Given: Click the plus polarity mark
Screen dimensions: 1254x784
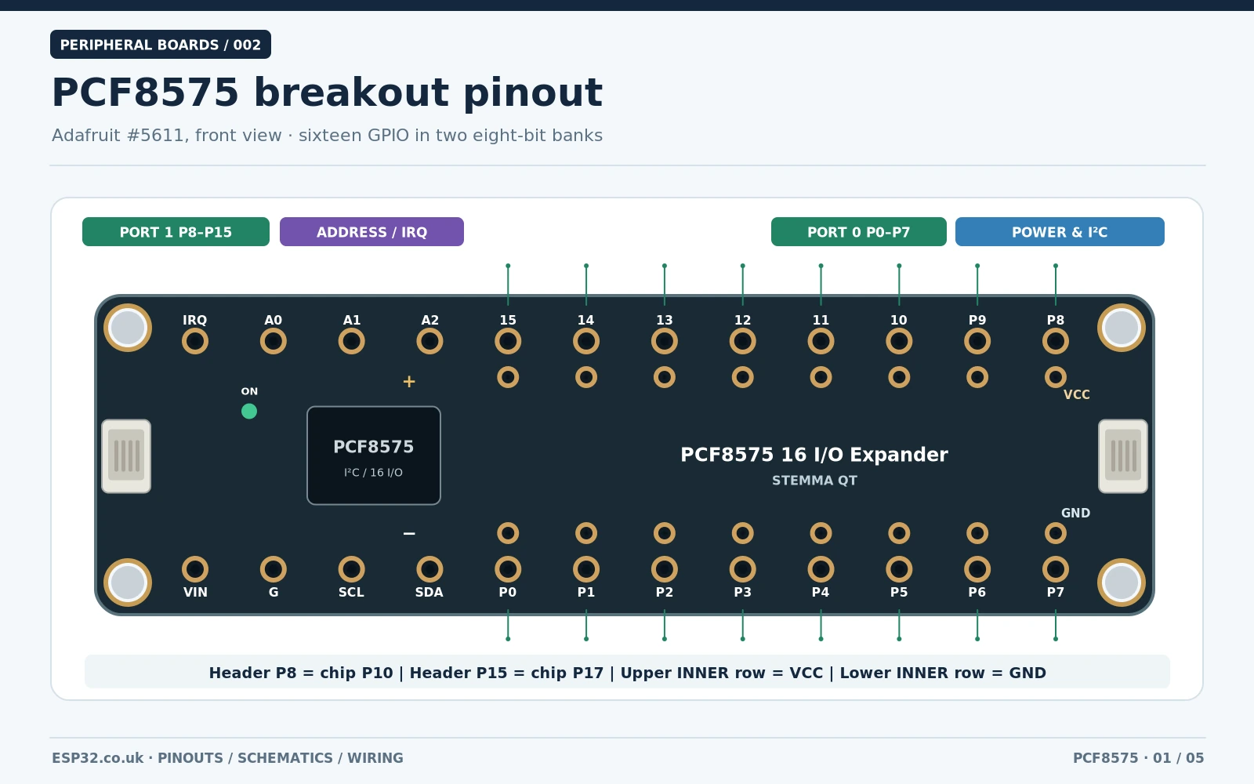Looking at the screenshot, I should (409, 382).
